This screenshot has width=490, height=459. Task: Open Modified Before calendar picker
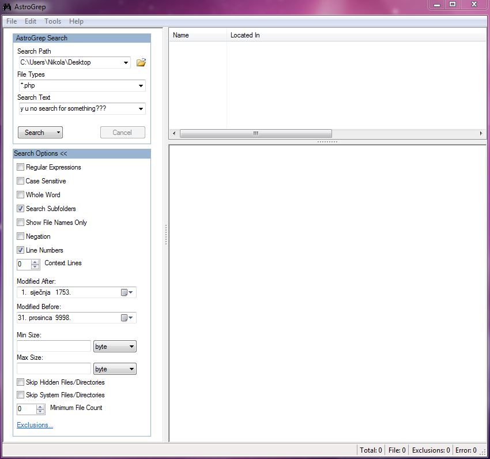pyautogui.click(x=127, y=318)
